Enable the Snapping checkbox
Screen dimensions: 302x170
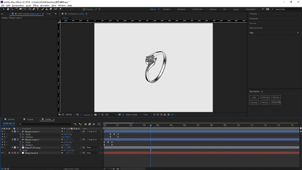tap(84, 9)
